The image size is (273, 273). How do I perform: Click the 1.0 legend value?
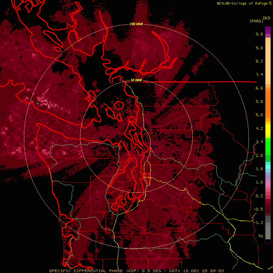click(259, 182)
